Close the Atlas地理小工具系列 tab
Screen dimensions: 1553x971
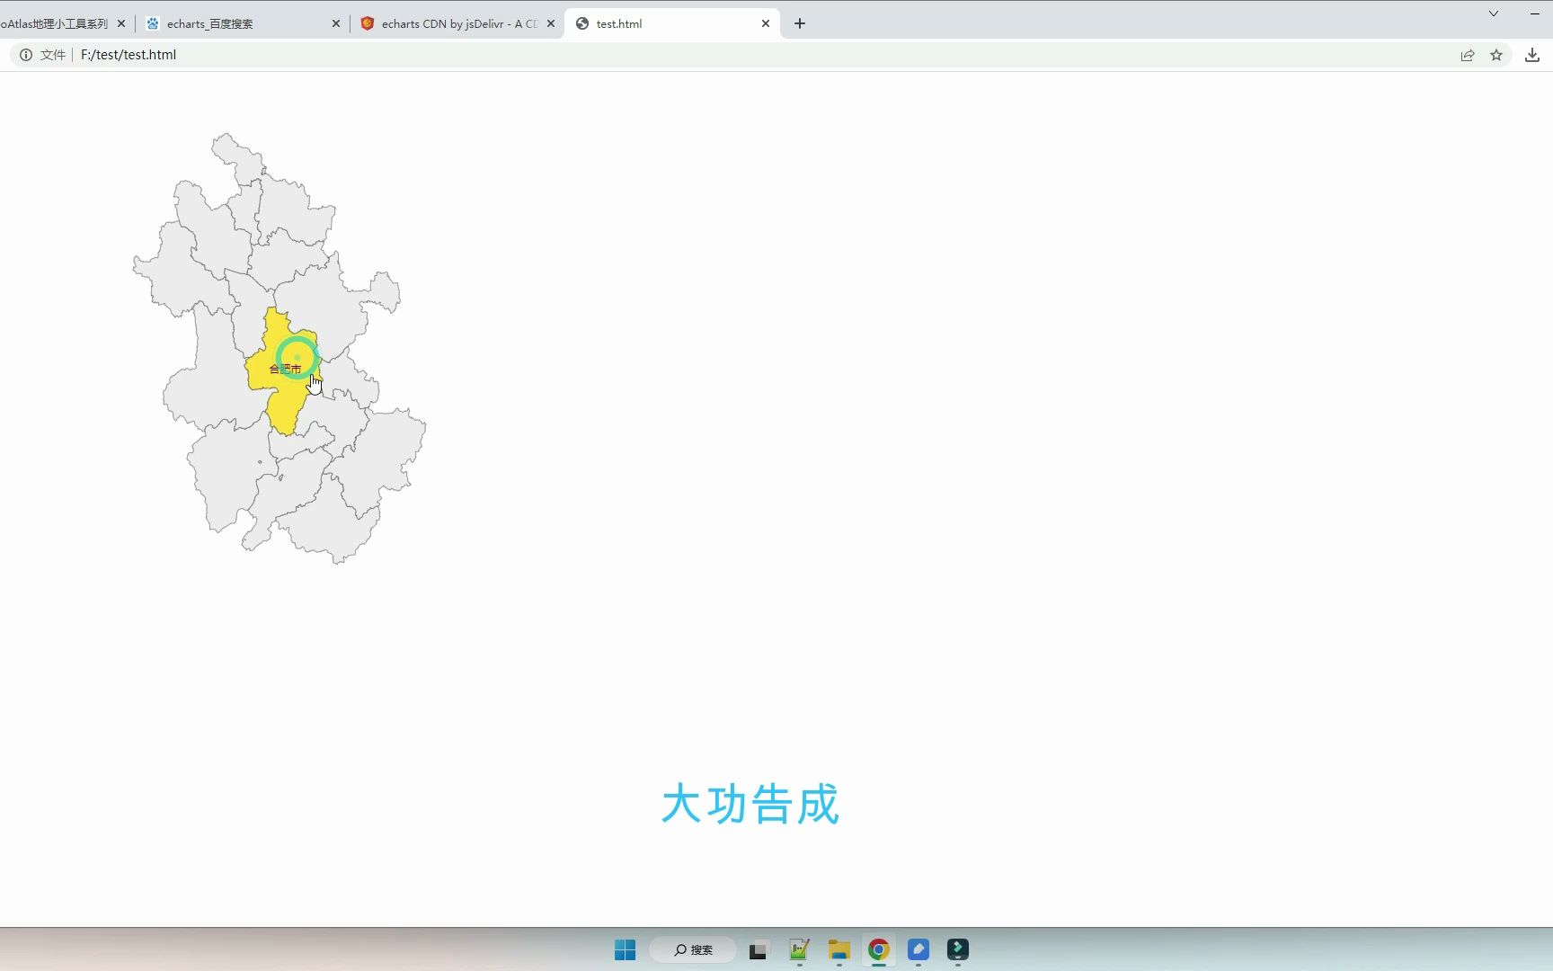(x=121, y=24)
